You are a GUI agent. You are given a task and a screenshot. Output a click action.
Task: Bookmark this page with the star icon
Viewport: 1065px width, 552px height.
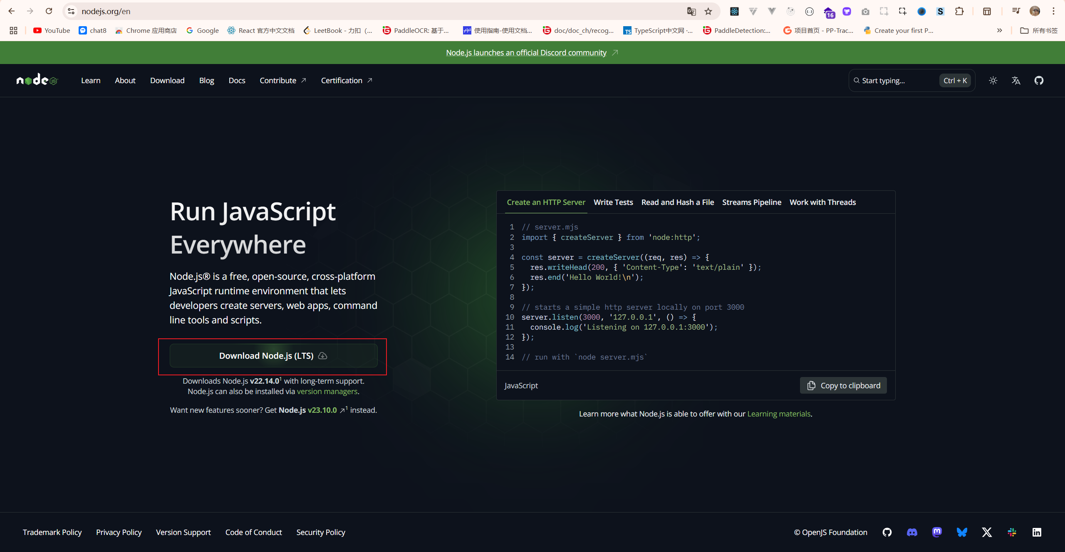708,11
